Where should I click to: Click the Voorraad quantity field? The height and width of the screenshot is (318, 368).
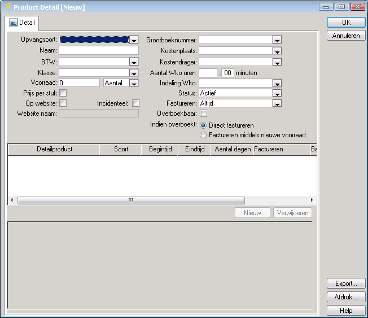click(x=79, y=82)
